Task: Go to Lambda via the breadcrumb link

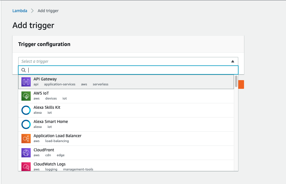Action: [x=20, y=11]
